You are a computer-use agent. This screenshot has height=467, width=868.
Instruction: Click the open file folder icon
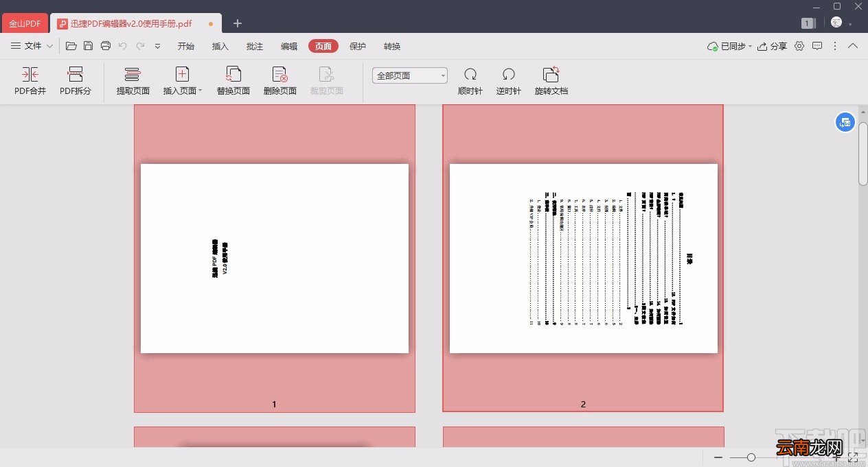tap(71, 46)
